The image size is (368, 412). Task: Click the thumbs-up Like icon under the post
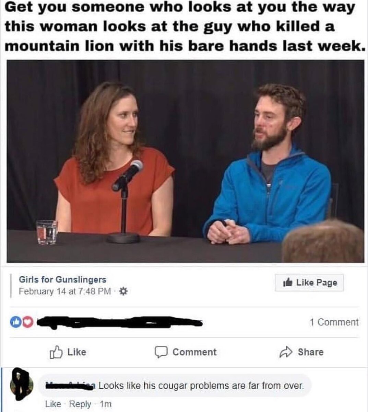point(56,352)
